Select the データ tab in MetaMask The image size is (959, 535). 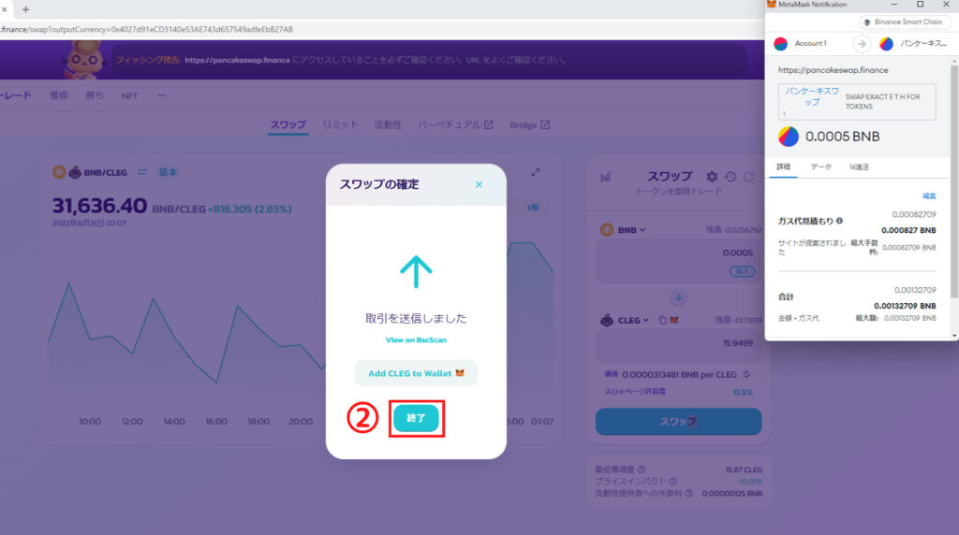pyautogui.click(x=820, y=166)
